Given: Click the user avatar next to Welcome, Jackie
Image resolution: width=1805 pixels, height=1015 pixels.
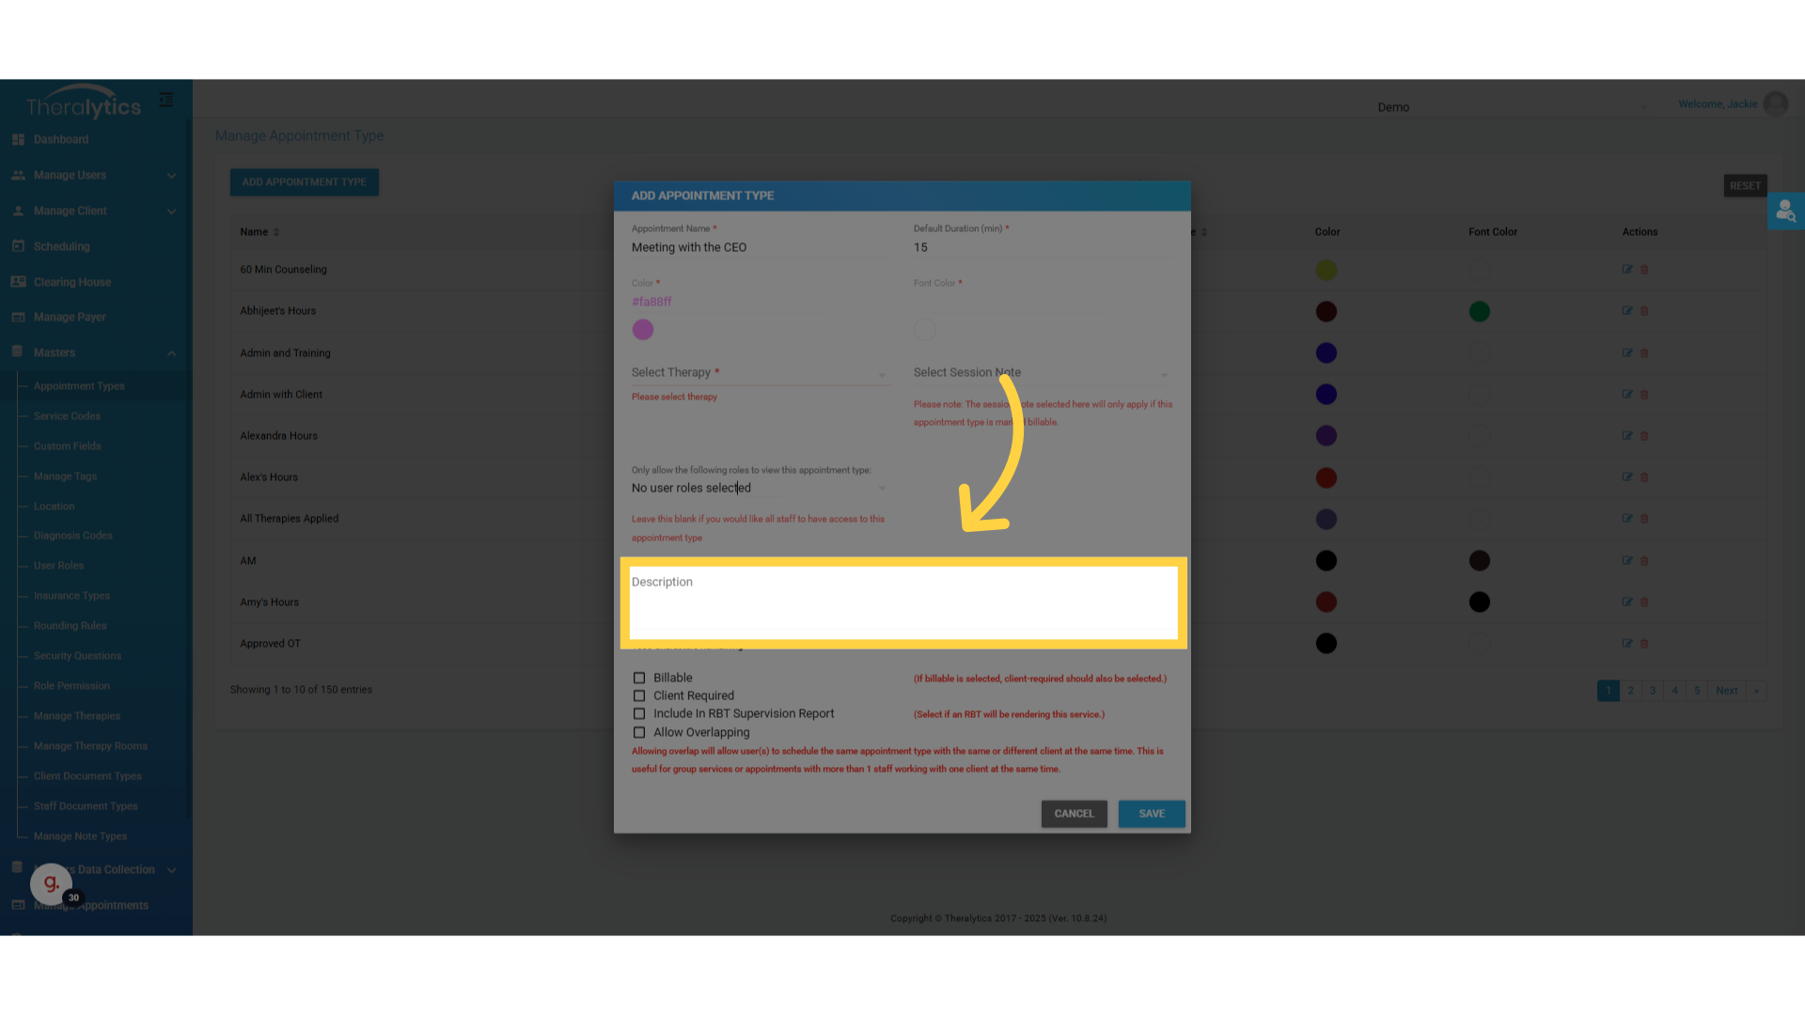Looking at the screenshot, I should click(x=1775, y=104).
